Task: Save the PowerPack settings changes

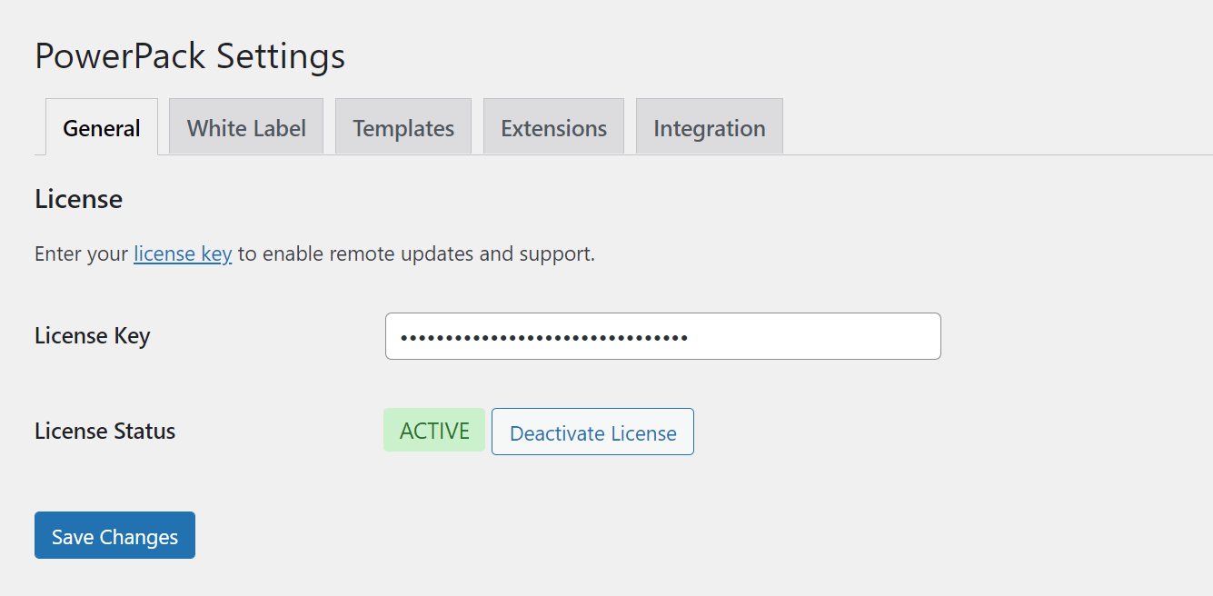Action: pyautogui.click(x=114, y=535)
